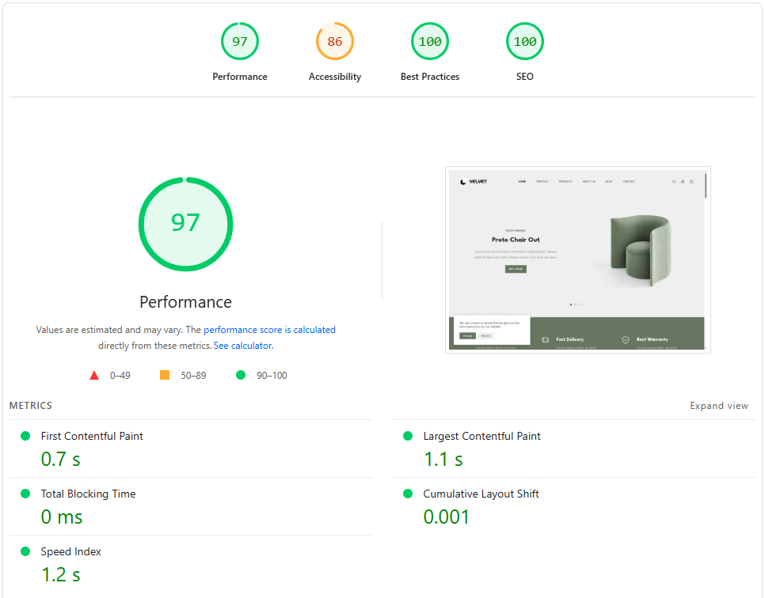This screenshot has height=598, width=765.
Task: Click the Accessibility 86 score gauge
Action: coord(335,42)
